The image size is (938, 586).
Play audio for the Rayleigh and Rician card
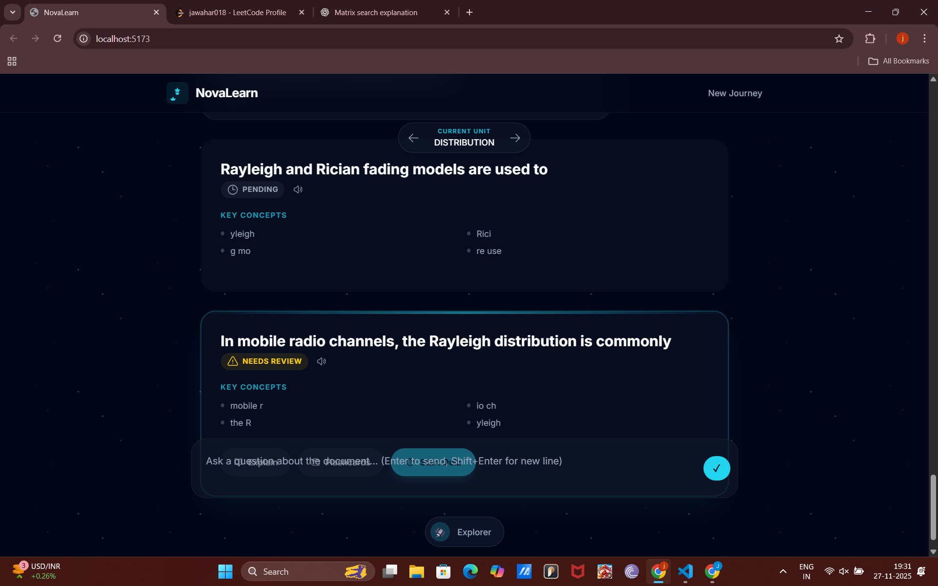tap(298, 189)
